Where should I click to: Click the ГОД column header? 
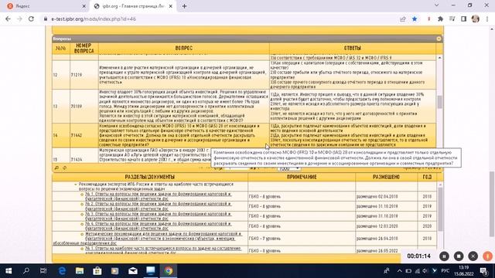pos(427,177)
